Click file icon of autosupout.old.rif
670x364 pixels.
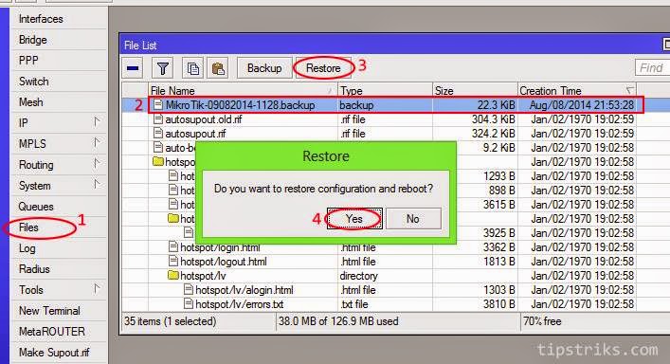point(158,118)
